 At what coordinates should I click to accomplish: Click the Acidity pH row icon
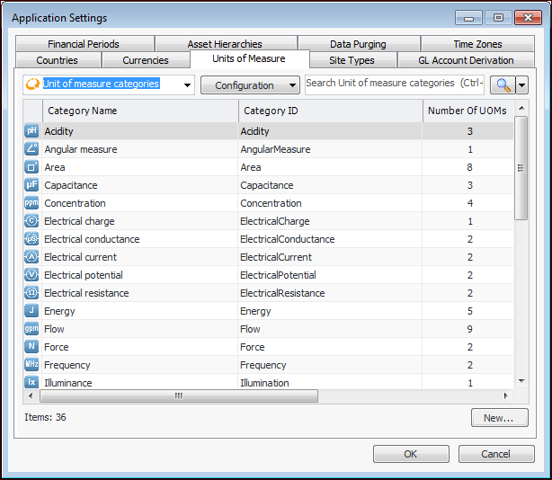(x=31, y=131)
